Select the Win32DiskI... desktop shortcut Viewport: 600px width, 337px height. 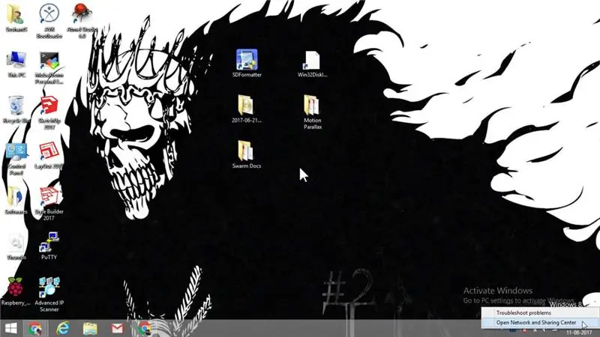[x=312, y=64]
